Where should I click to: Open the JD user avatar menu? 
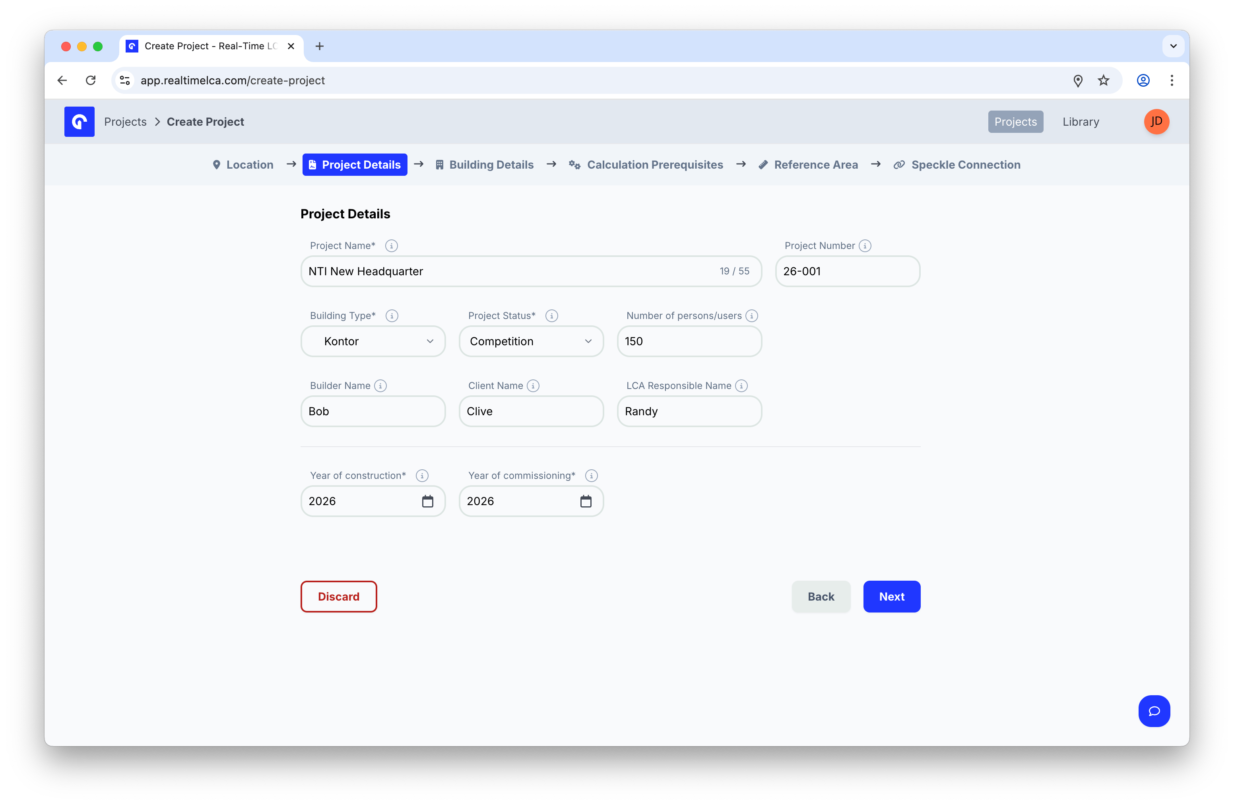tap(1157, 121)
